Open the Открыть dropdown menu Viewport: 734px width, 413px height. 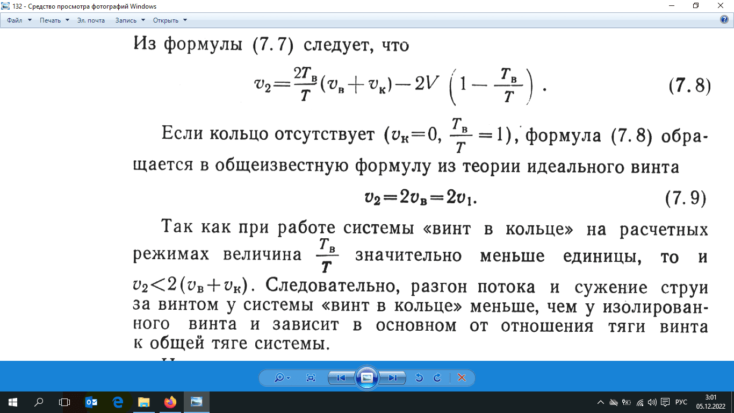point(167,19)
